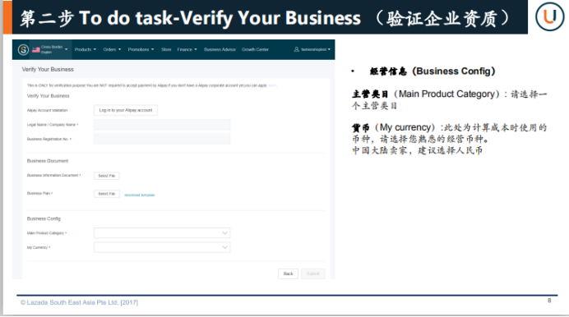This screenshot has height=317, width=569.
Task: Click Log in to your Alipay account
Action: click(x=126, y=110)
